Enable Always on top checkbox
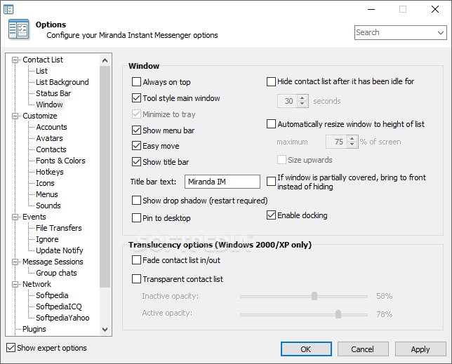 (136, 82)
